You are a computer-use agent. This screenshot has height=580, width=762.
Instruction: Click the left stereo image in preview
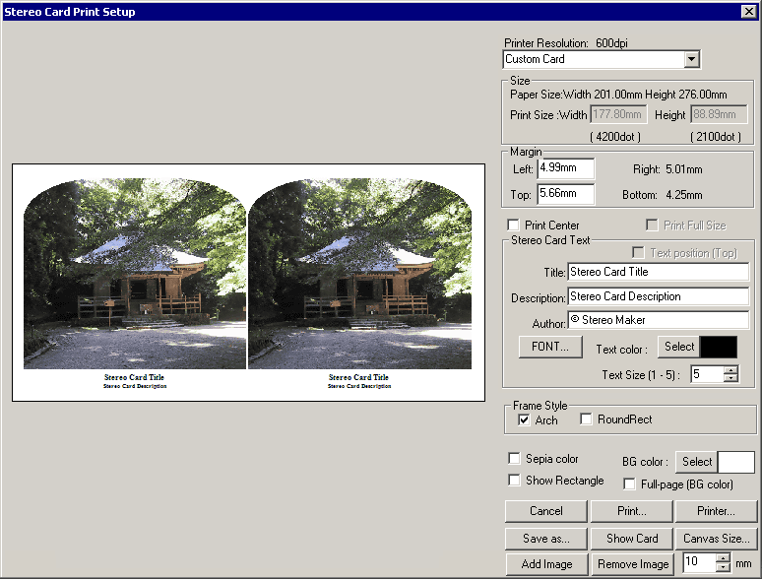[x=135, y=274]
